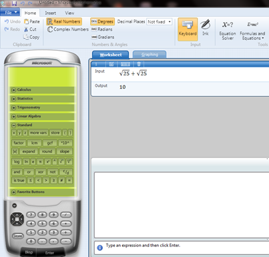Open the Equation Solver tool

[228, 30]
